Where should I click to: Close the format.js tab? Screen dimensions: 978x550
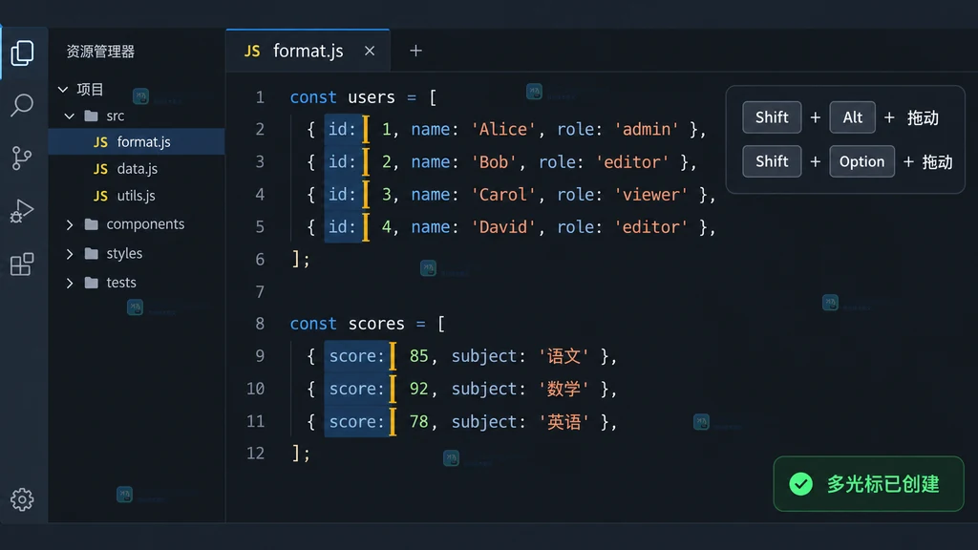tap(370, 52)
